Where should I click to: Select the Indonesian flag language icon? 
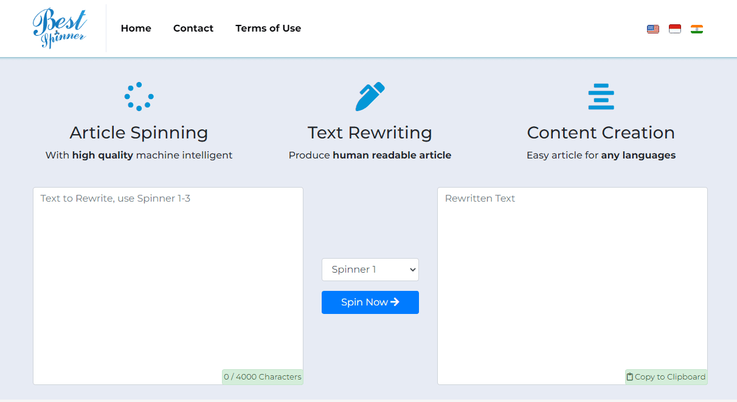coord(675,29)
